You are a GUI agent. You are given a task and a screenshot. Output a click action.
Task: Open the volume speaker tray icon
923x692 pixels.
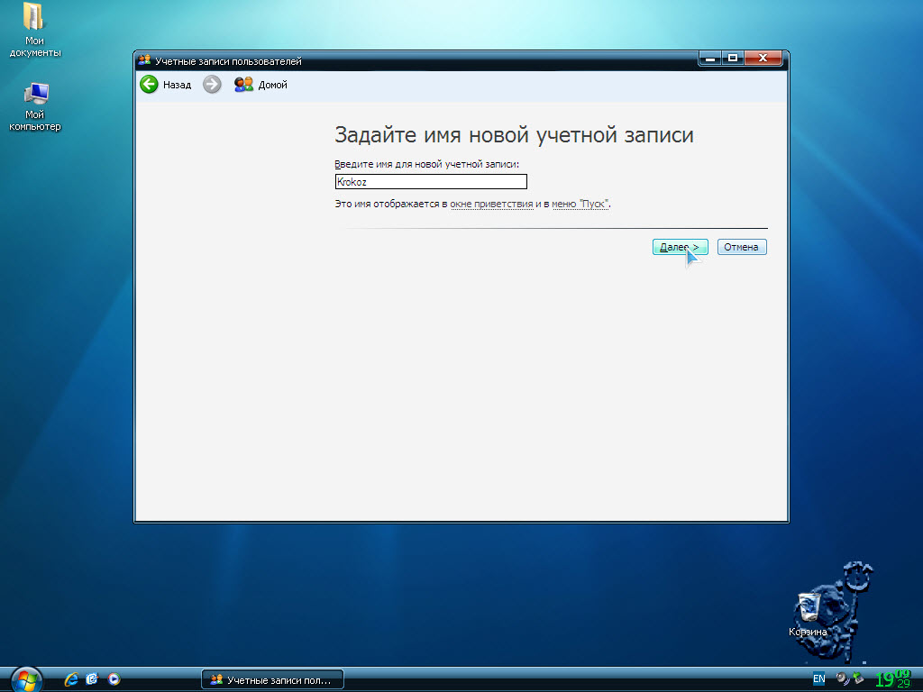coord(842,678)
